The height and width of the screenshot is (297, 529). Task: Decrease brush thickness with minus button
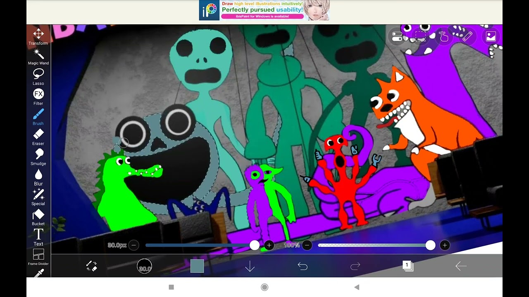(133, 245)
